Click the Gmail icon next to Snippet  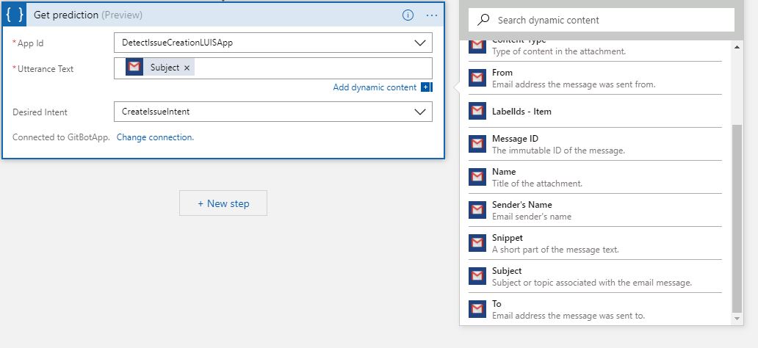(x=477, y=243)
